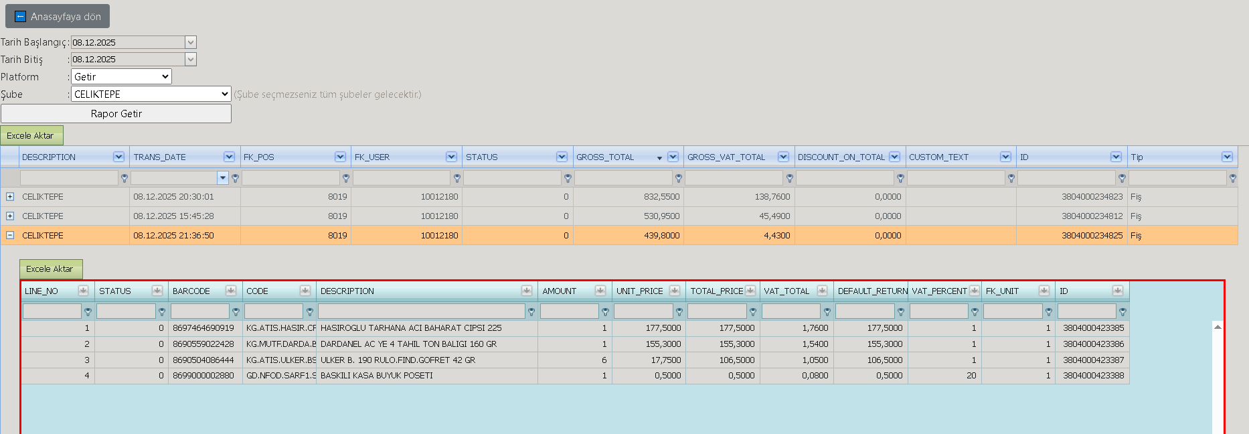Viewport: 1249px width, 434px height.
Task: Open STATUS column header menu arrow
Action: tap(562, 157)
